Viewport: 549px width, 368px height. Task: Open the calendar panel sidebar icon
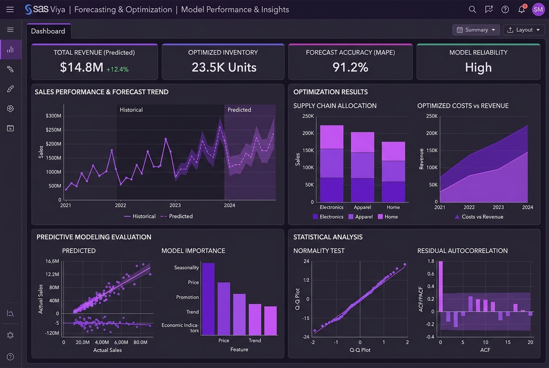[10, 128]
